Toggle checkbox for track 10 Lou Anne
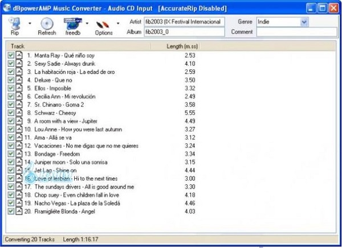This screenshot has height=248, width=342. pos(11,130)
